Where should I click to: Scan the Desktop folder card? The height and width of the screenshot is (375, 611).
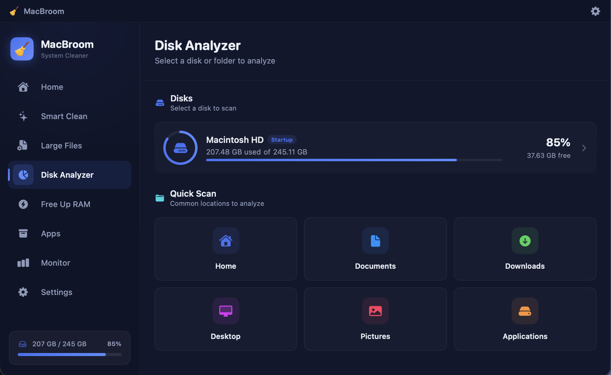[x=226, y=319]
